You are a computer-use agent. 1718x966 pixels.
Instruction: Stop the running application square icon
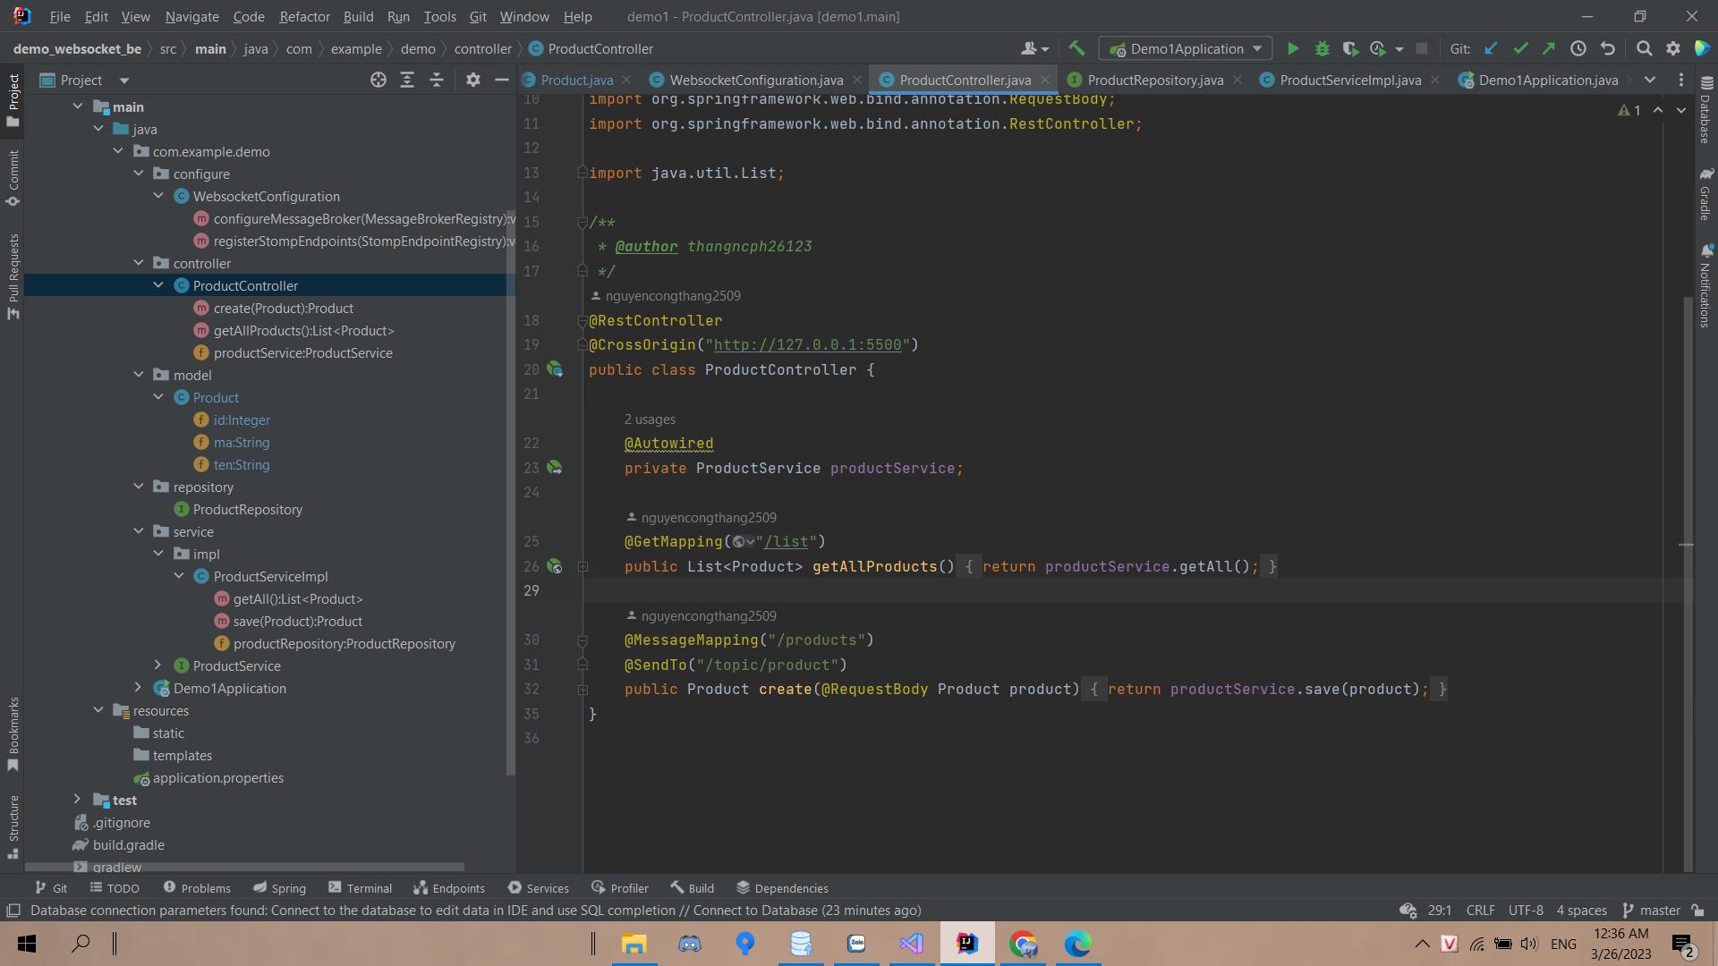[1421, 49]
